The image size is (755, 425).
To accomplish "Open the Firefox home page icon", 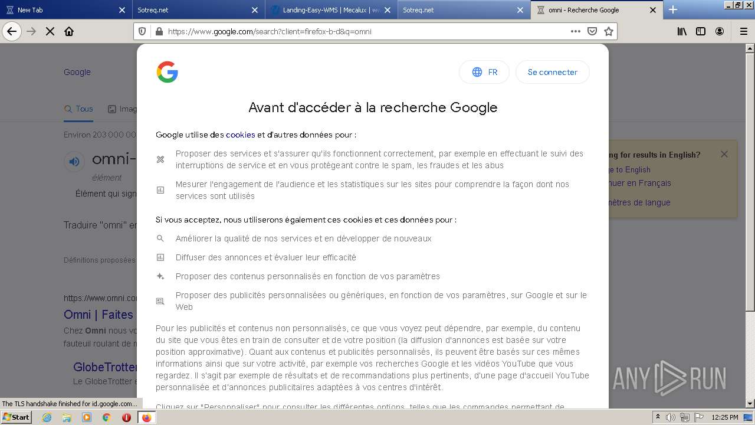I will coord(69,31).
